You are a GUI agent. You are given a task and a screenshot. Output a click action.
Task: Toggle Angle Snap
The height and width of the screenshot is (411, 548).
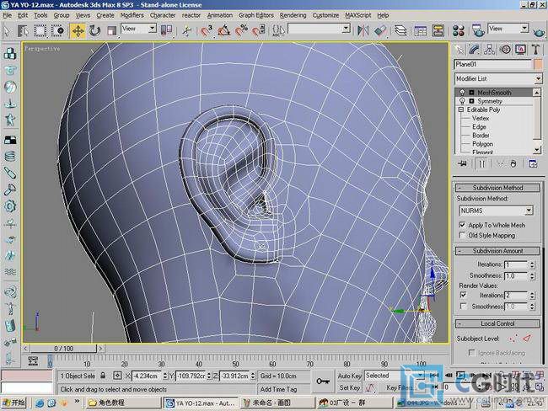(223, 30)
